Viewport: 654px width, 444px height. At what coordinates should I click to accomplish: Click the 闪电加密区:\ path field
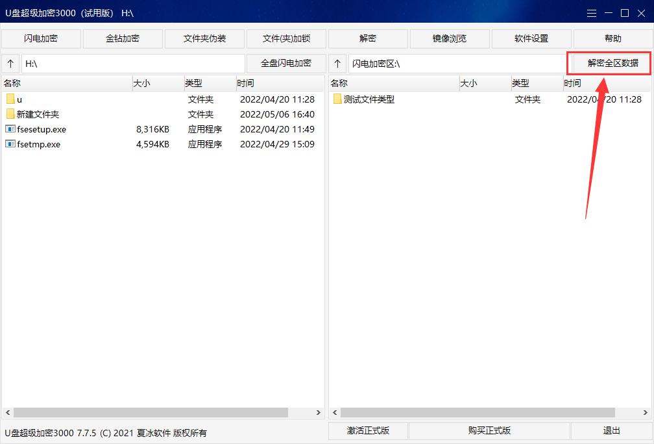tap(457, 64)
